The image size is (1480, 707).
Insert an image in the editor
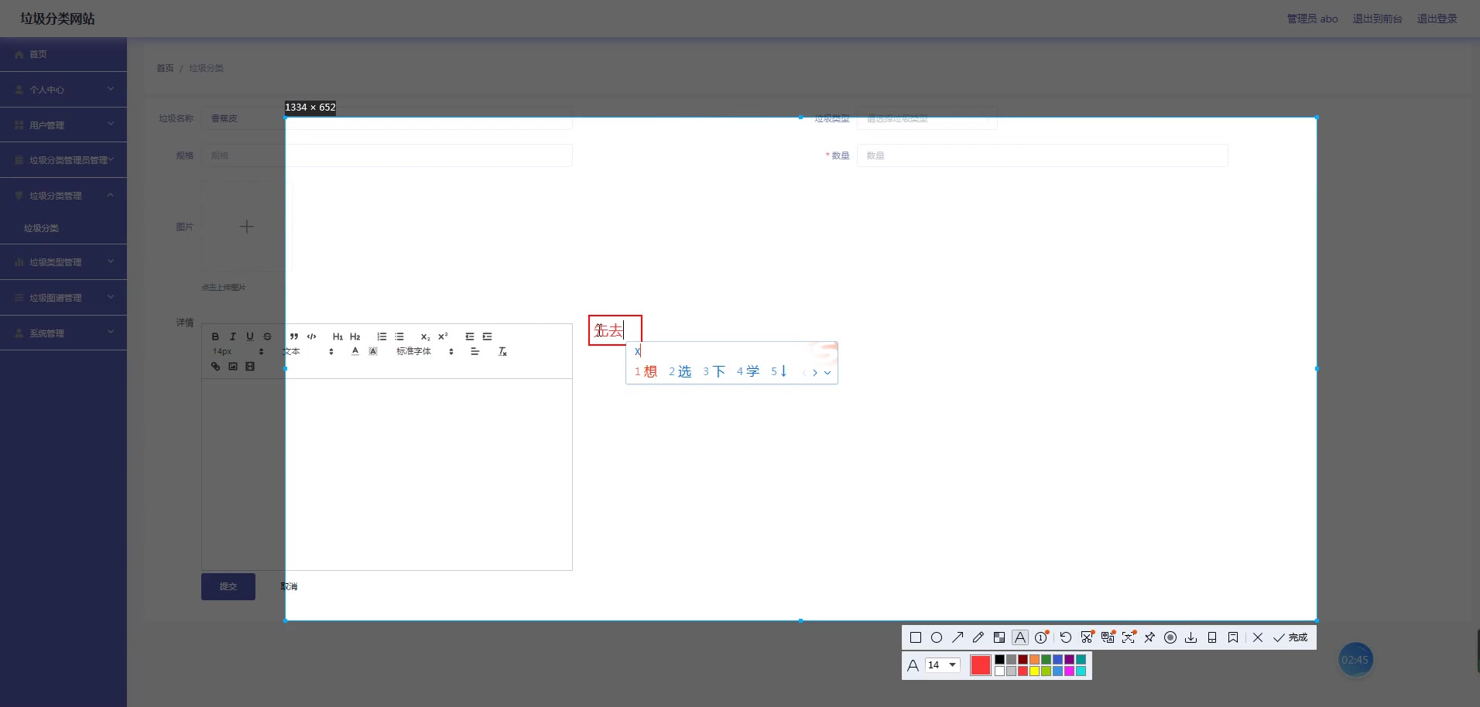tap(232, 367)
